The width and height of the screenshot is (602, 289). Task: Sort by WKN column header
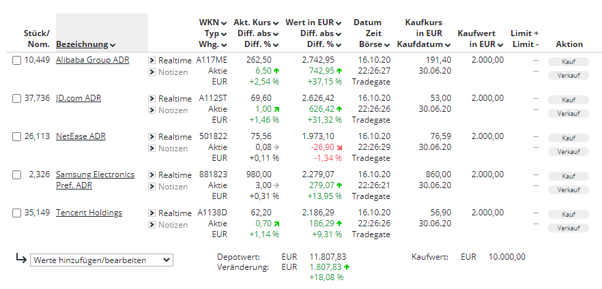click(213, 22)
